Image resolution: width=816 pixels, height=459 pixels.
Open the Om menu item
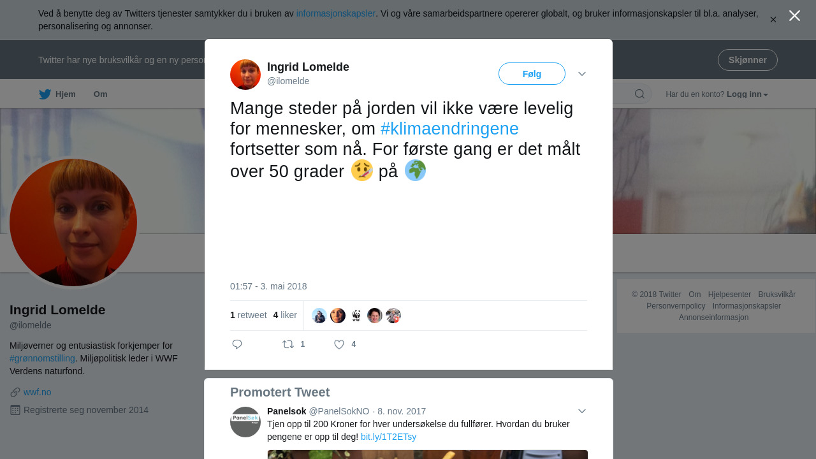pyautogui.click(x=101, y=94)
